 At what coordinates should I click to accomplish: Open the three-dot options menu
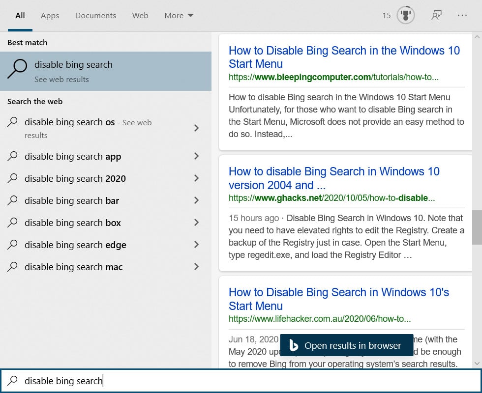(x=462, y=16)
